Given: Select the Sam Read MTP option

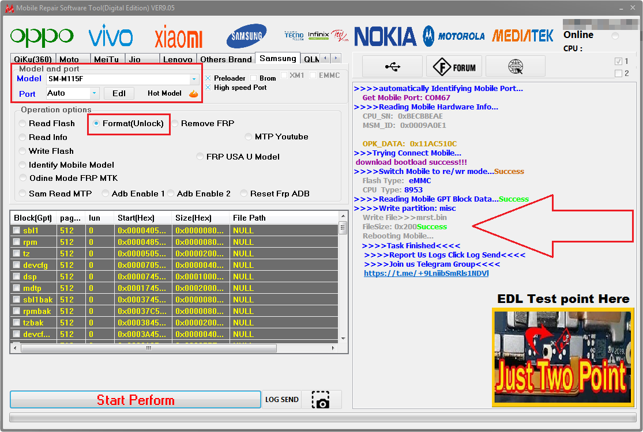Looking at the screenshot, I should (x=55, y=194).
